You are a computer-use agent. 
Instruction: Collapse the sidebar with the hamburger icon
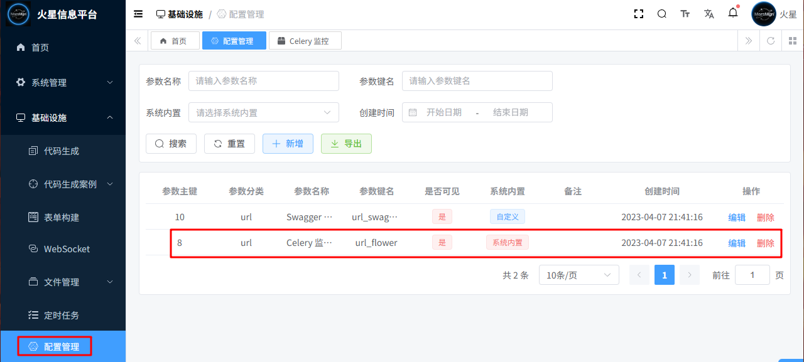pyautogui.click(x=138, y=14)
